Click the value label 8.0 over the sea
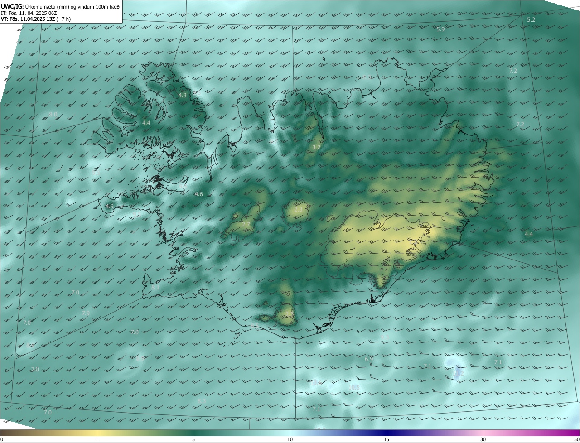580x443 pixels. (x=53, y=115)
